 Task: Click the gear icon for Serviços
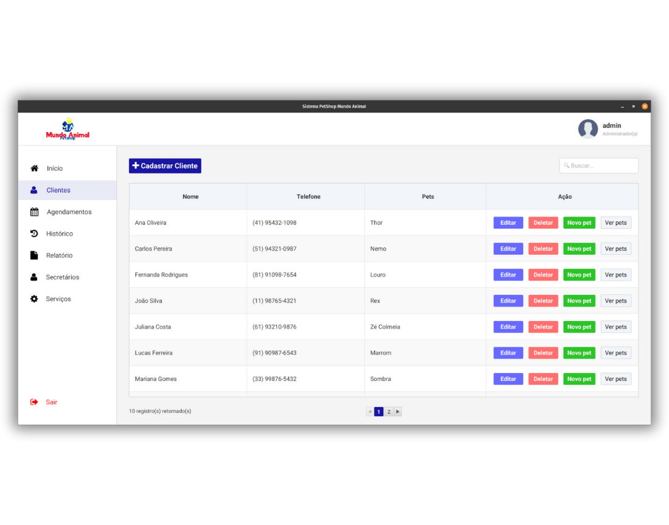[x=34, y=299]
